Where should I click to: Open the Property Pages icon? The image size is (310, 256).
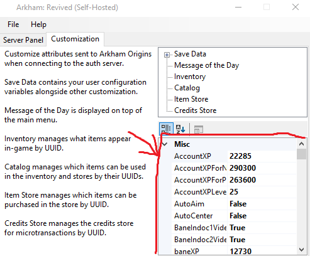tap(198, 129)
